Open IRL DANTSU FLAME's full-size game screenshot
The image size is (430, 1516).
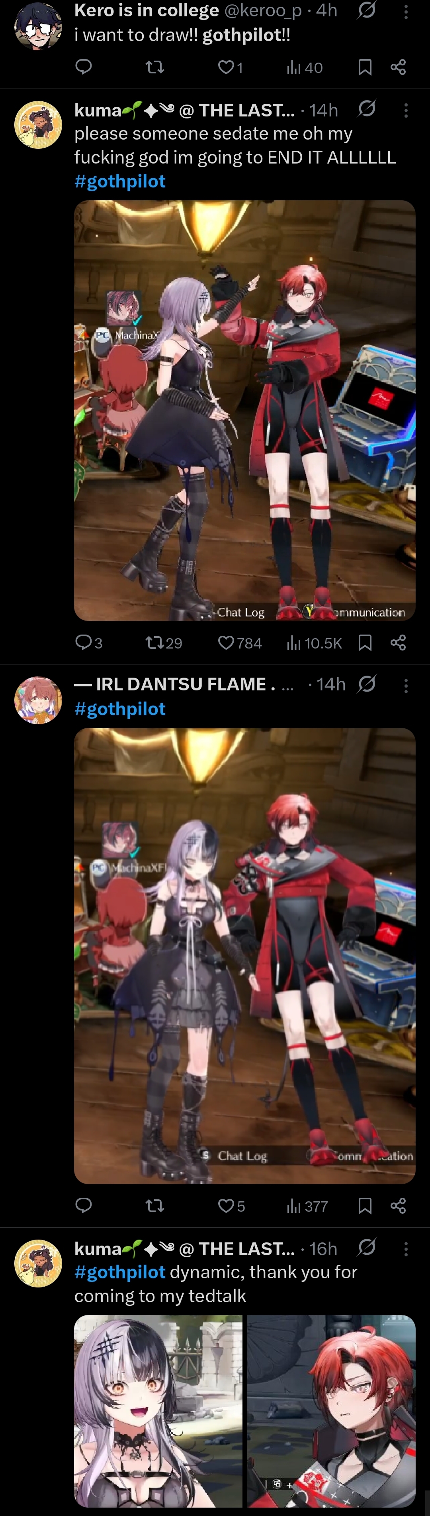tap(244, 956)
